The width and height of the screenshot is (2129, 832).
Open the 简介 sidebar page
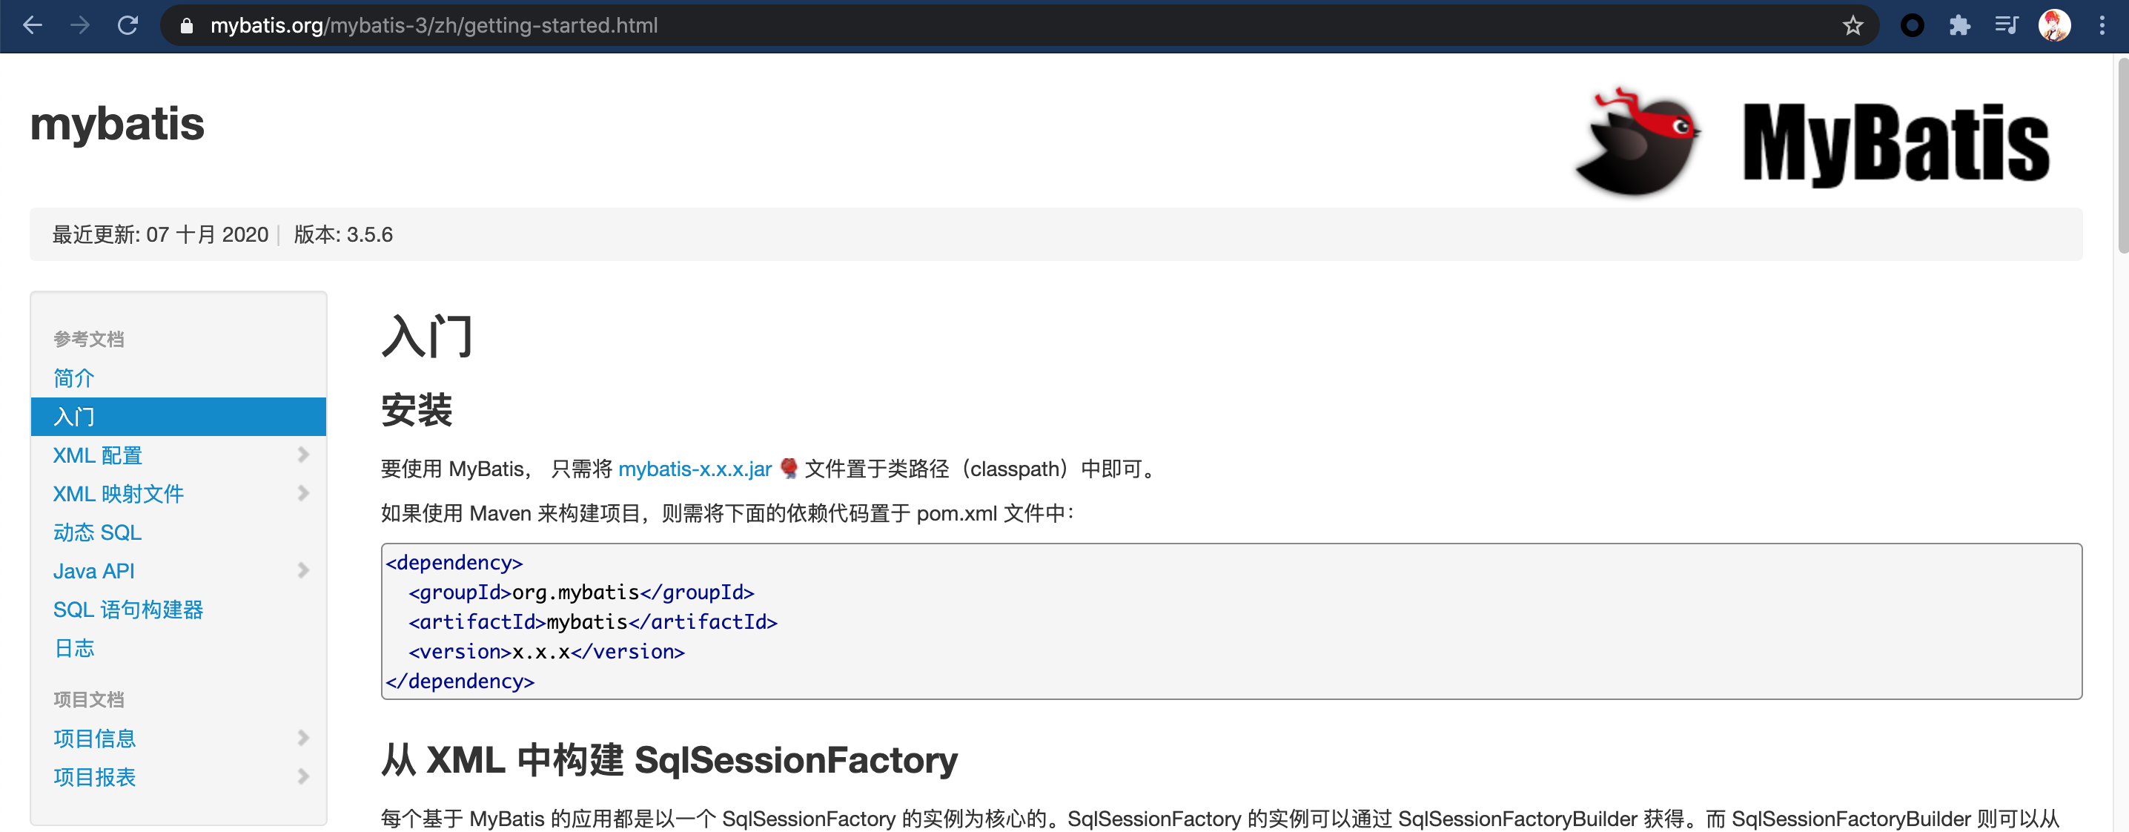click(x=73, y=378)
